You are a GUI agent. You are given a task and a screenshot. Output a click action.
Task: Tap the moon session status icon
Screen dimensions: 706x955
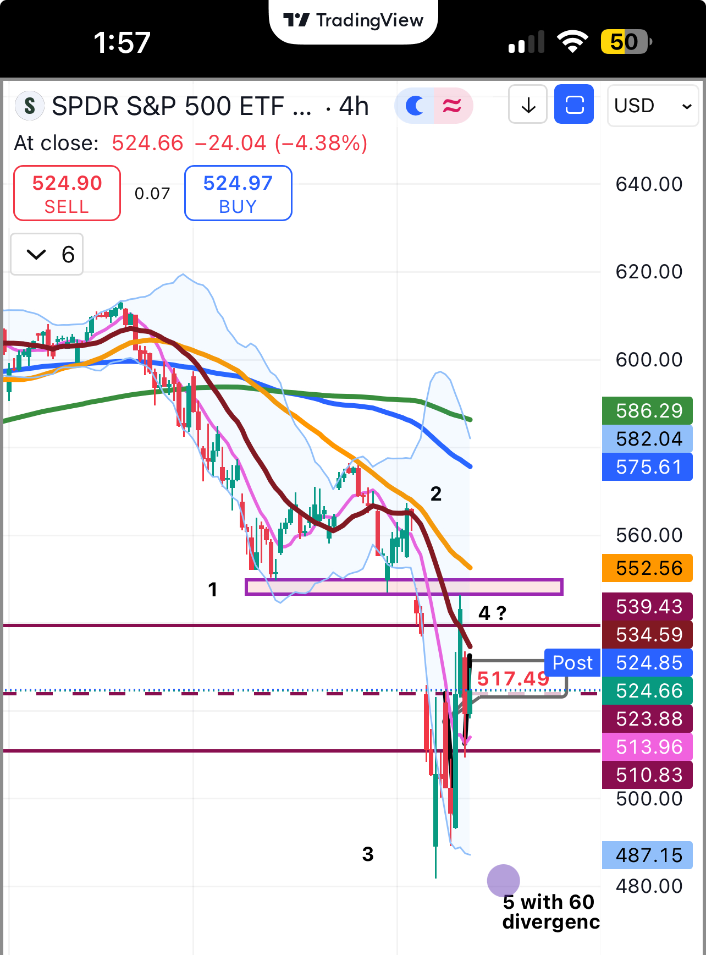click(415, 106)
